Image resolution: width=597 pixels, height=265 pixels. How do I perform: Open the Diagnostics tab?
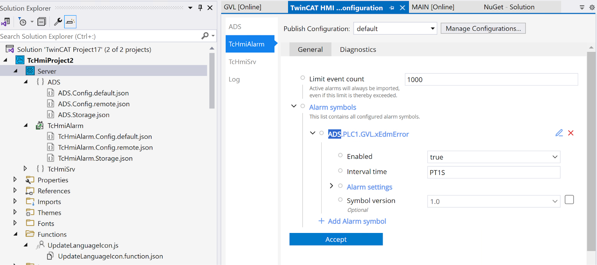(x=358, y=50)
